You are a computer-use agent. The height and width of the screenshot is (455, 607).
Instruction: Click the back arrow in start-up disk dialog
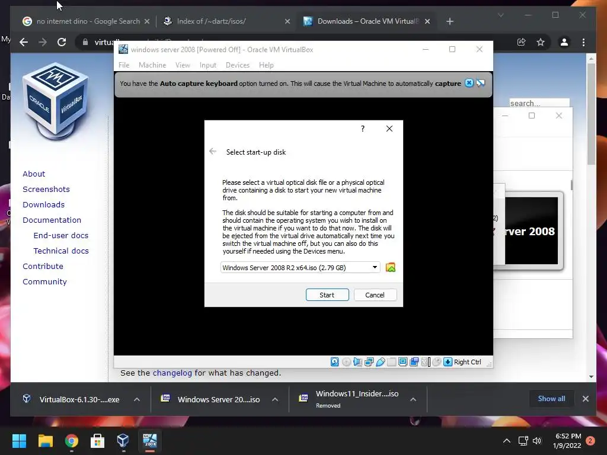[213, 151]
